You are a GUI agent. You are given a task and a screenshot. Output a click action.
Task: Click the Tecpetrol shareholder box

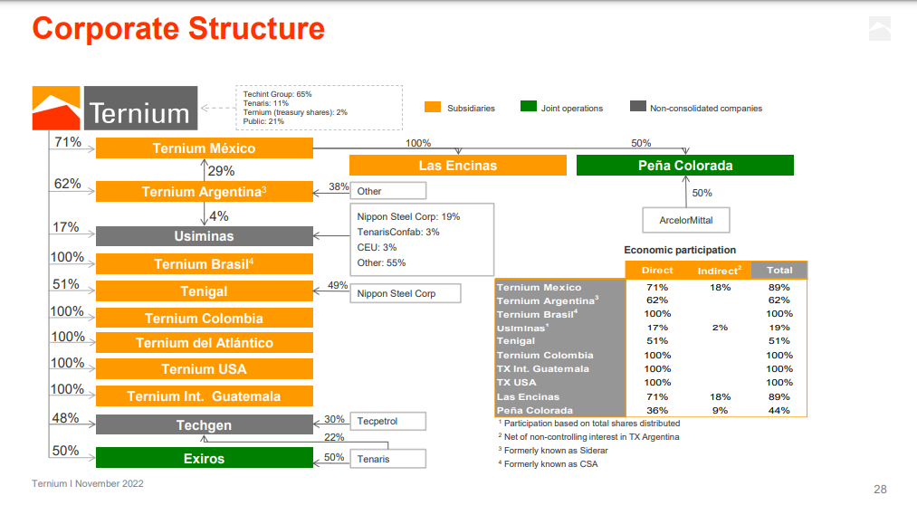[387, 421]
